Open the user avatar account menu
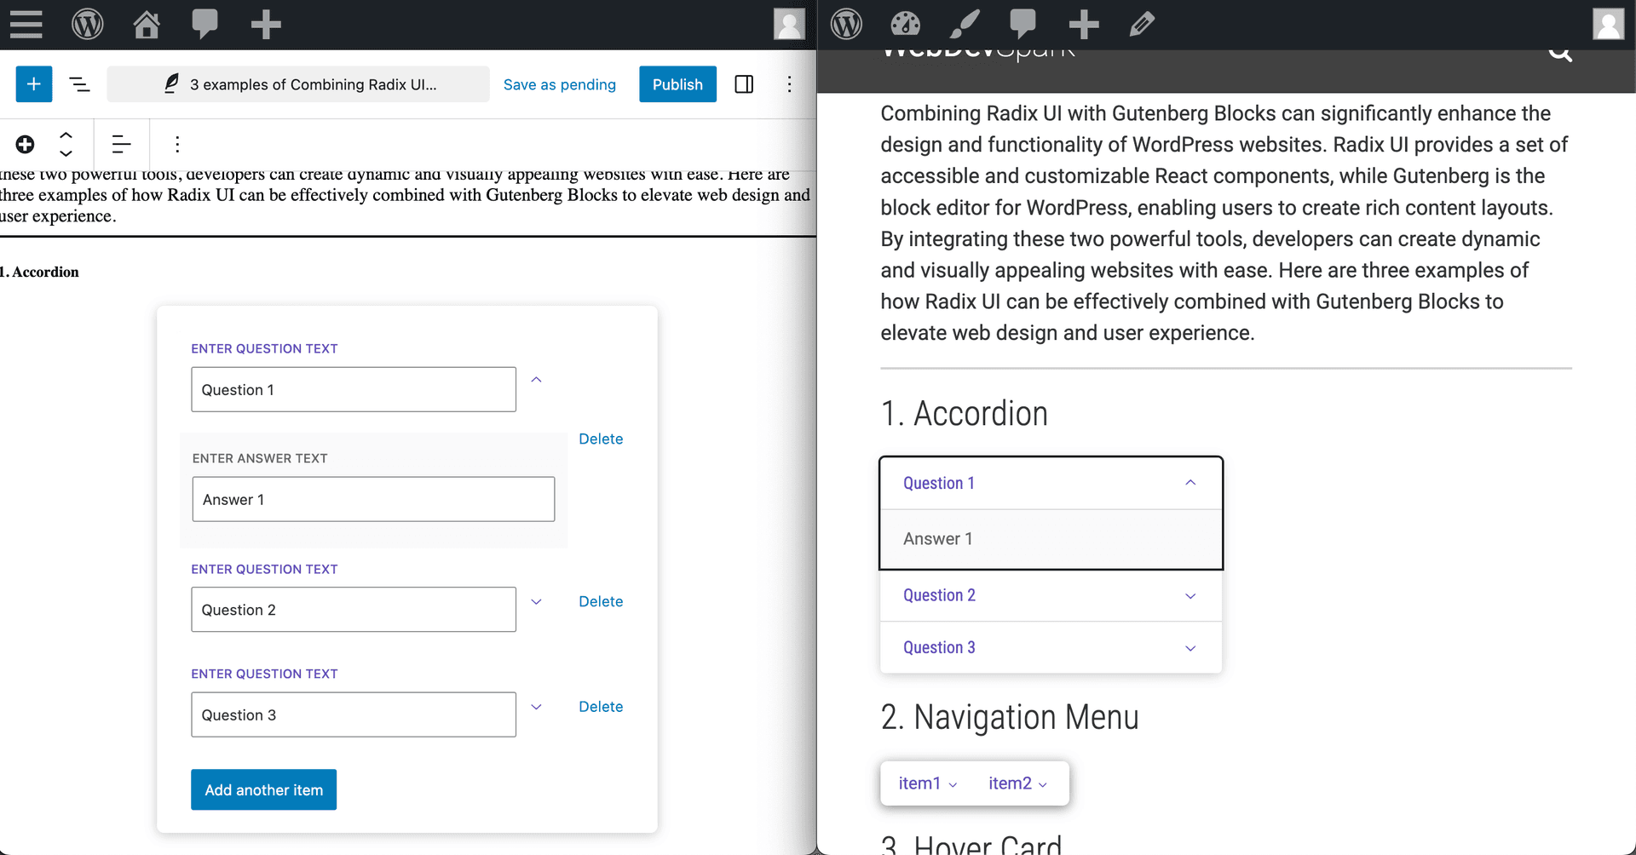This screenshot has height=855, width=1636. [788, 25]
